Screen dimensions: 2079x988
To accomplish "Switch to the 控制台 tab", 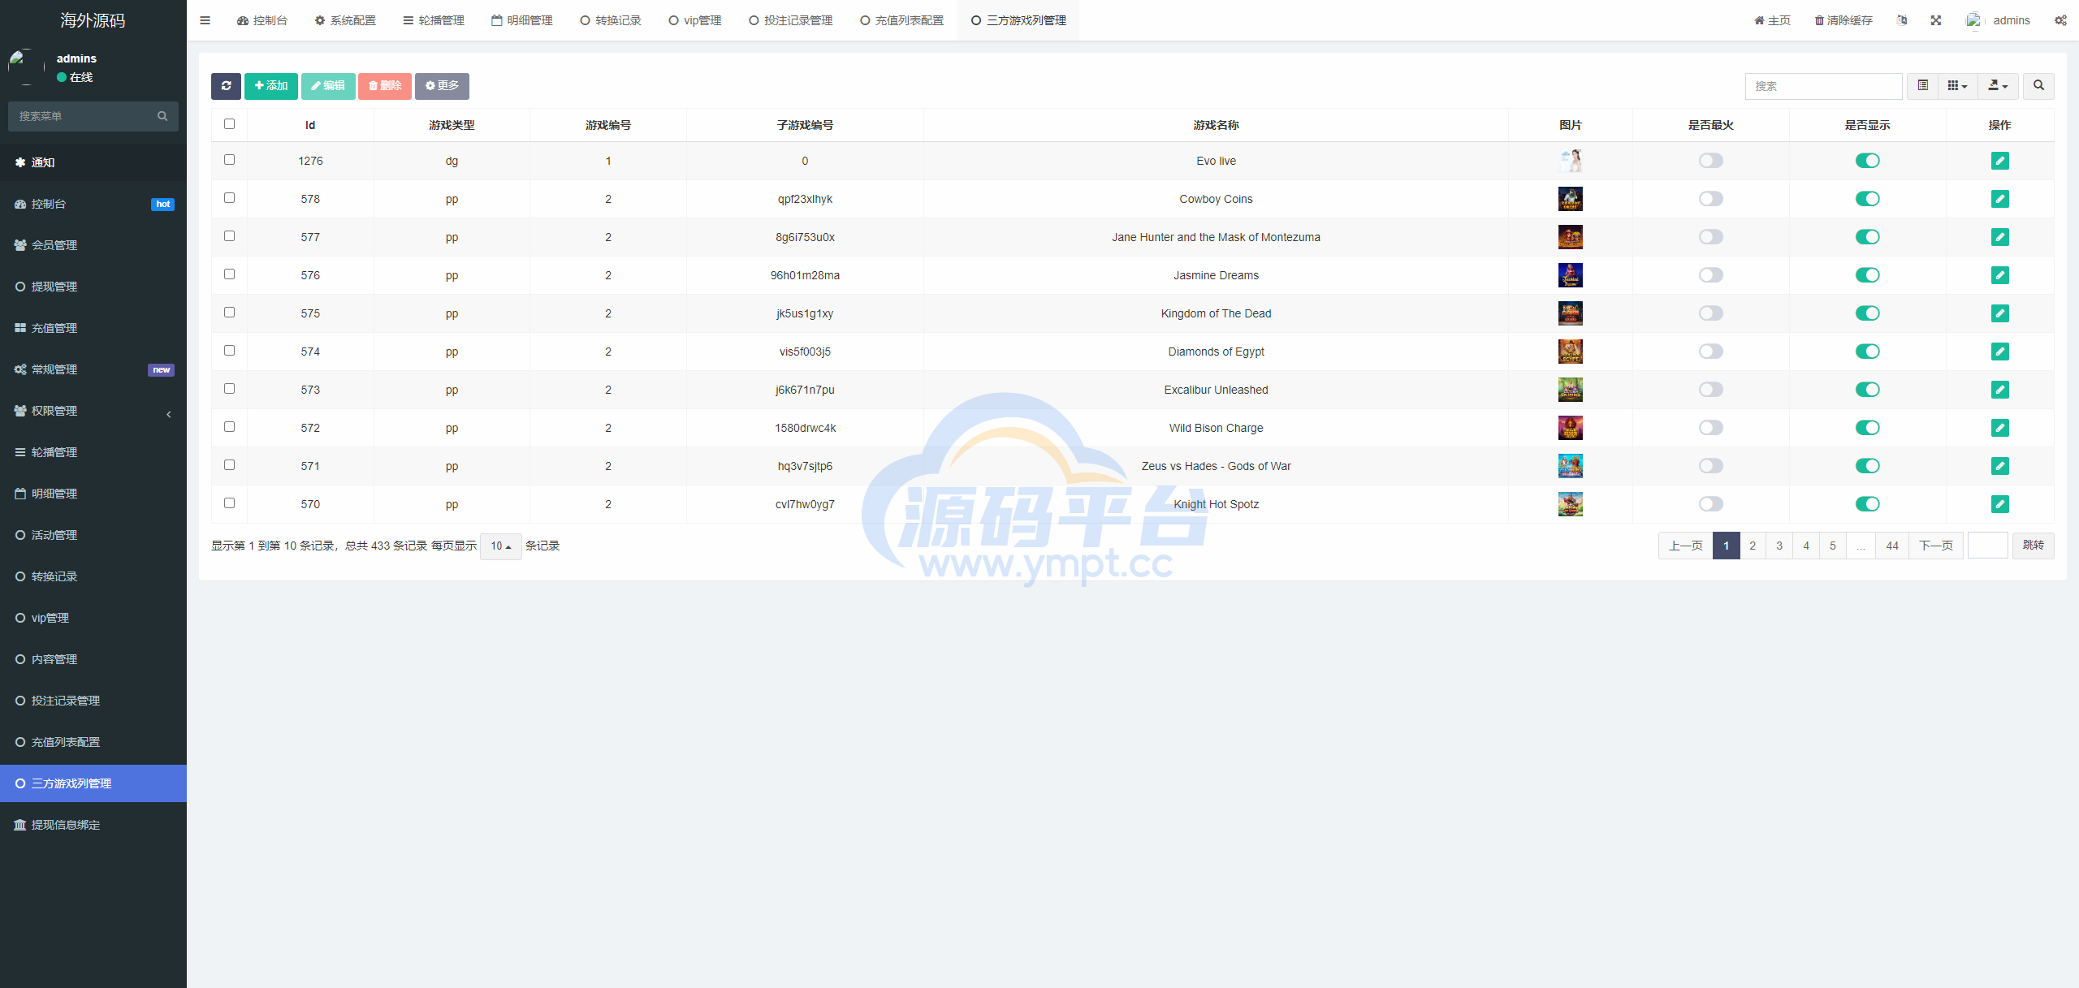I will 262,20.
